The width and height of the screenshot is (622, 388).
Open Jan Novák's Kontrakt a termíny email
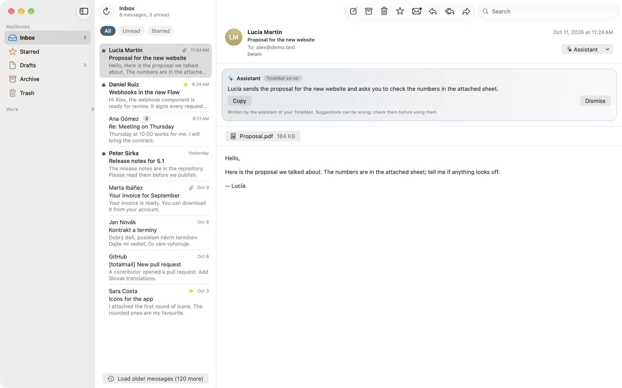coord(155,233)
